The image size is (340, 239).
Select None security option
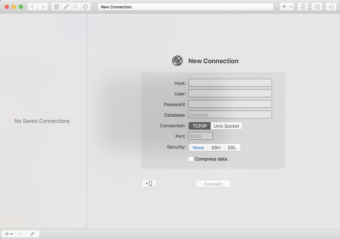(198, 147)
